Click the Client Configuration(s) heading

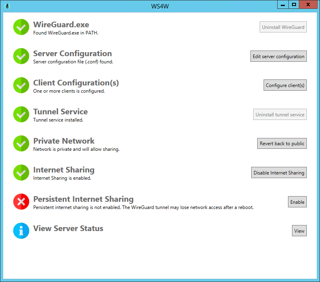coord(76,83)
